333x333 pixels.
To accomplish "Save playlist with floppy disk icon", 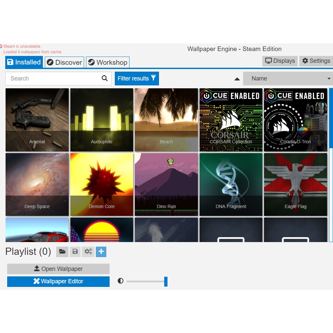I will pyautogui.click(x=75, y=252).
